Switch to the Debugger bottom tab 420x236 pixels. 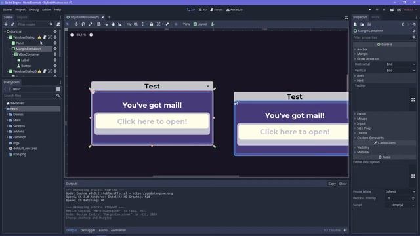87,230
